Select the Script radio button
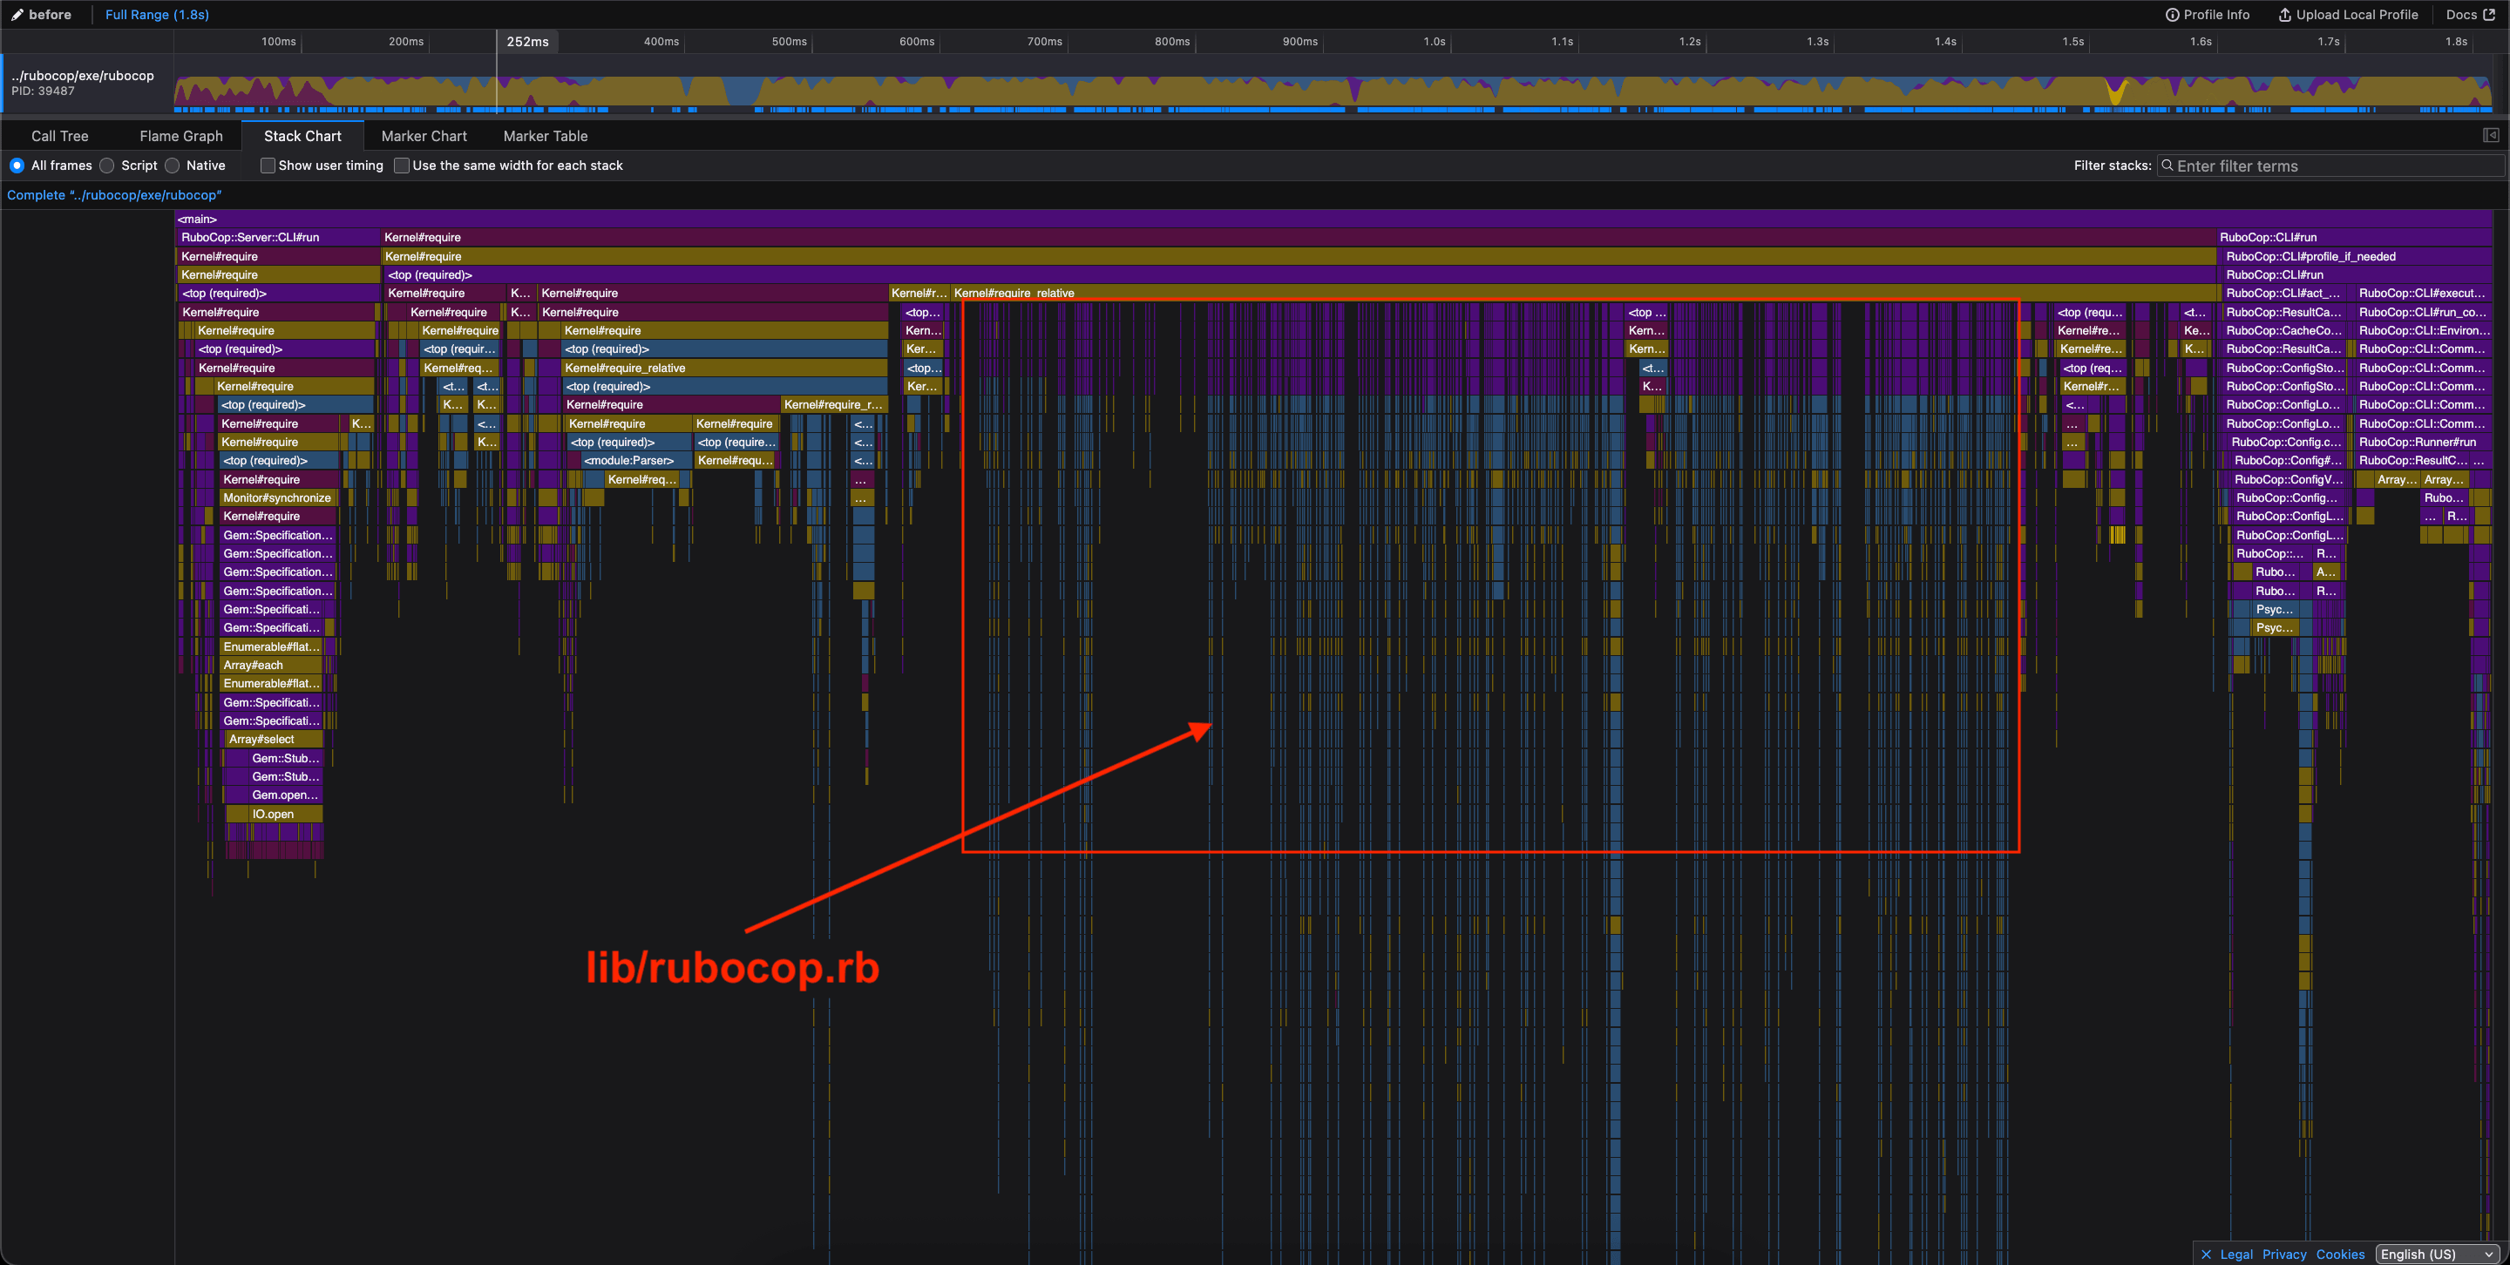Image resolution: width=2510 pixels, height=1265 pixels. (107, 166)
